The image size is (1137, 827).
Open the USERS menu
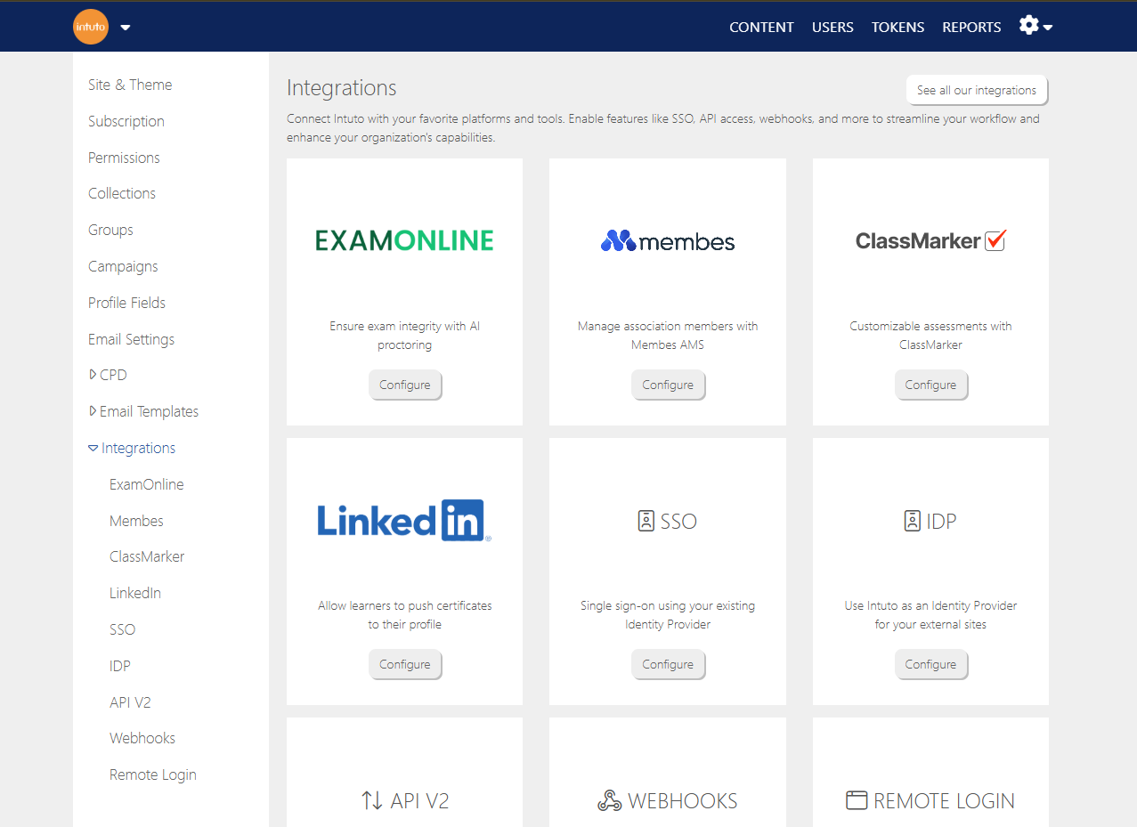pyautogui.click(x=832, y=27)
